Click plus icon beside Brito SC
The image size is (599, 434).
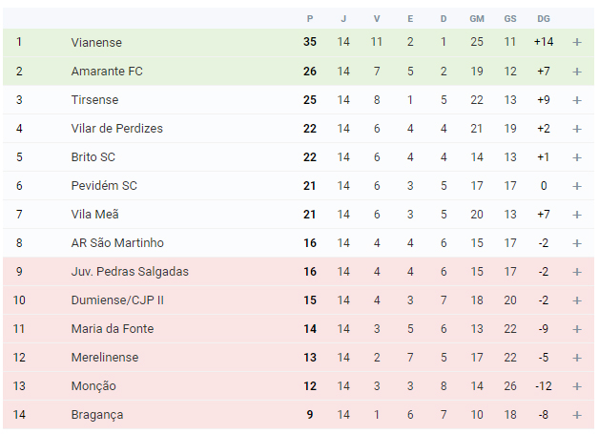coord(577,157)
